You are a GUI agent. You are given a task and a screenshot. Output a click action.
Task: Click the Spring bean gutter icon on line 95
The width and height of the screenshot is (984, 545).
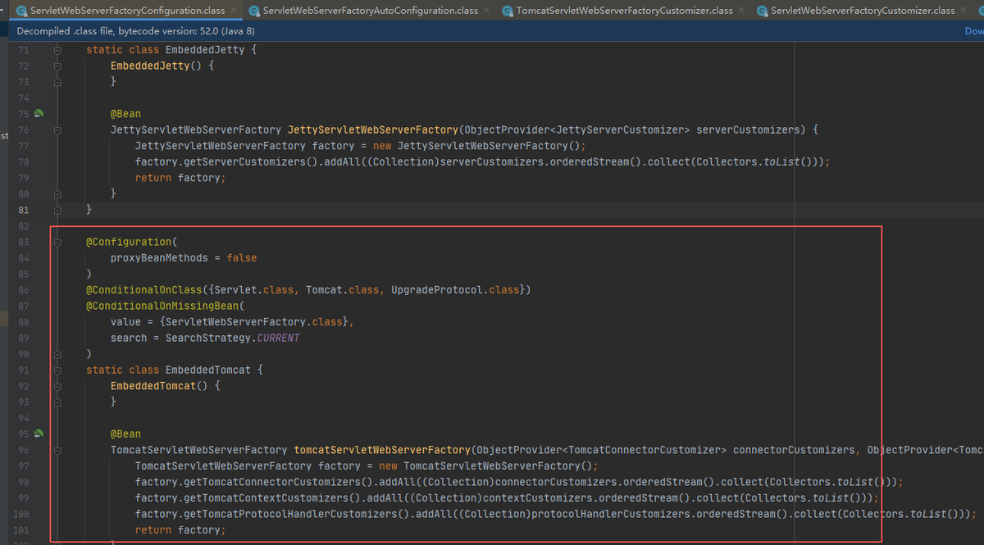39,434
